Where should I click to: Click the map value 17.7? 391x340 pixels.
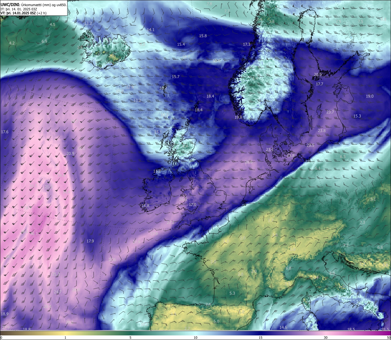pyautogui.click(x=320, y=84)
